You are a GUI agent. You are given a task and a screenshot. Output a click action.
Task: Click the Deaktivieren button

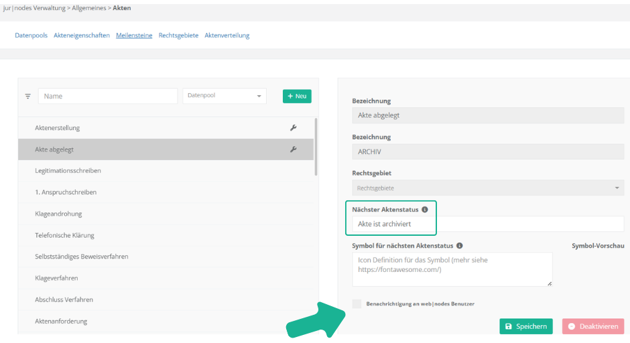tap(593, 326)
